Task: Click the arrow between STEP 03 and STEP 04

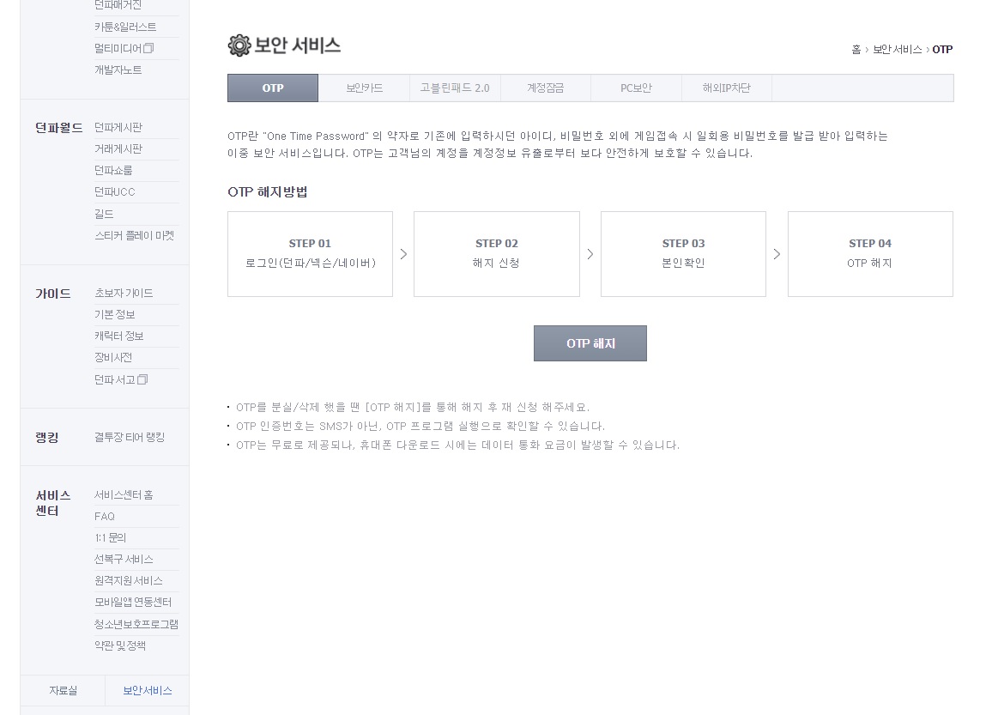Action: tap(777, 254)
